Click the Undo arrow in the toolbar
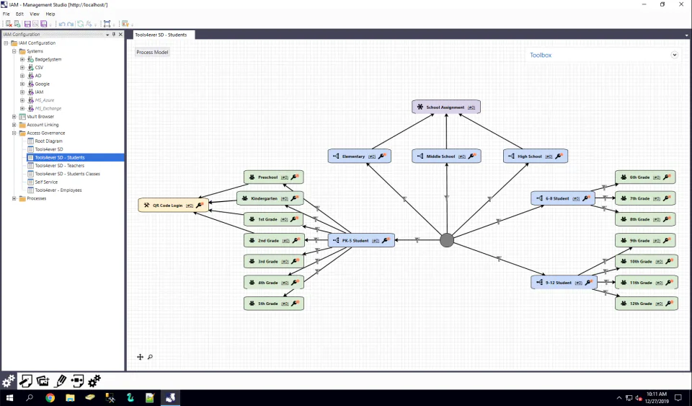Viewport: 692px width, 406px height. (62, 24)
